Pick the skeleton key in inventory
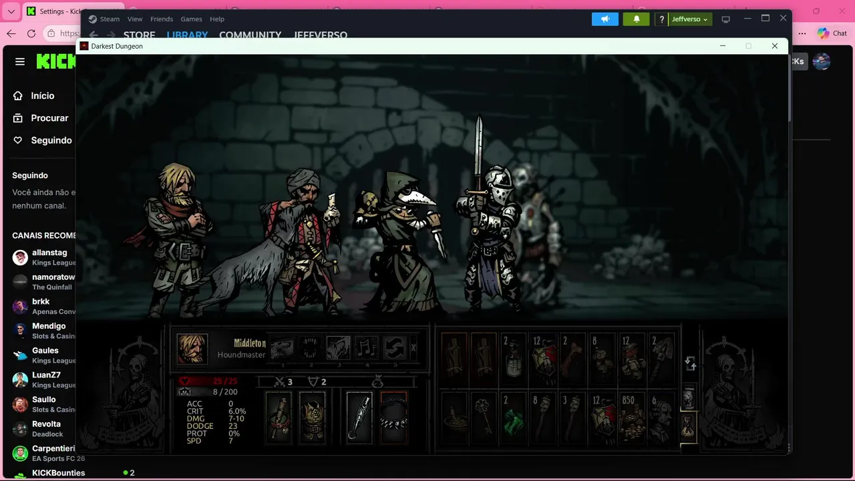Image resolution: width=855 pixels, height=481 pixels. click(x=484, y=418)
